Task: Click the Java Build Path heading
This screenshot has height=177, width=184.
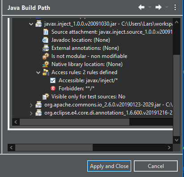Action: 29,8
